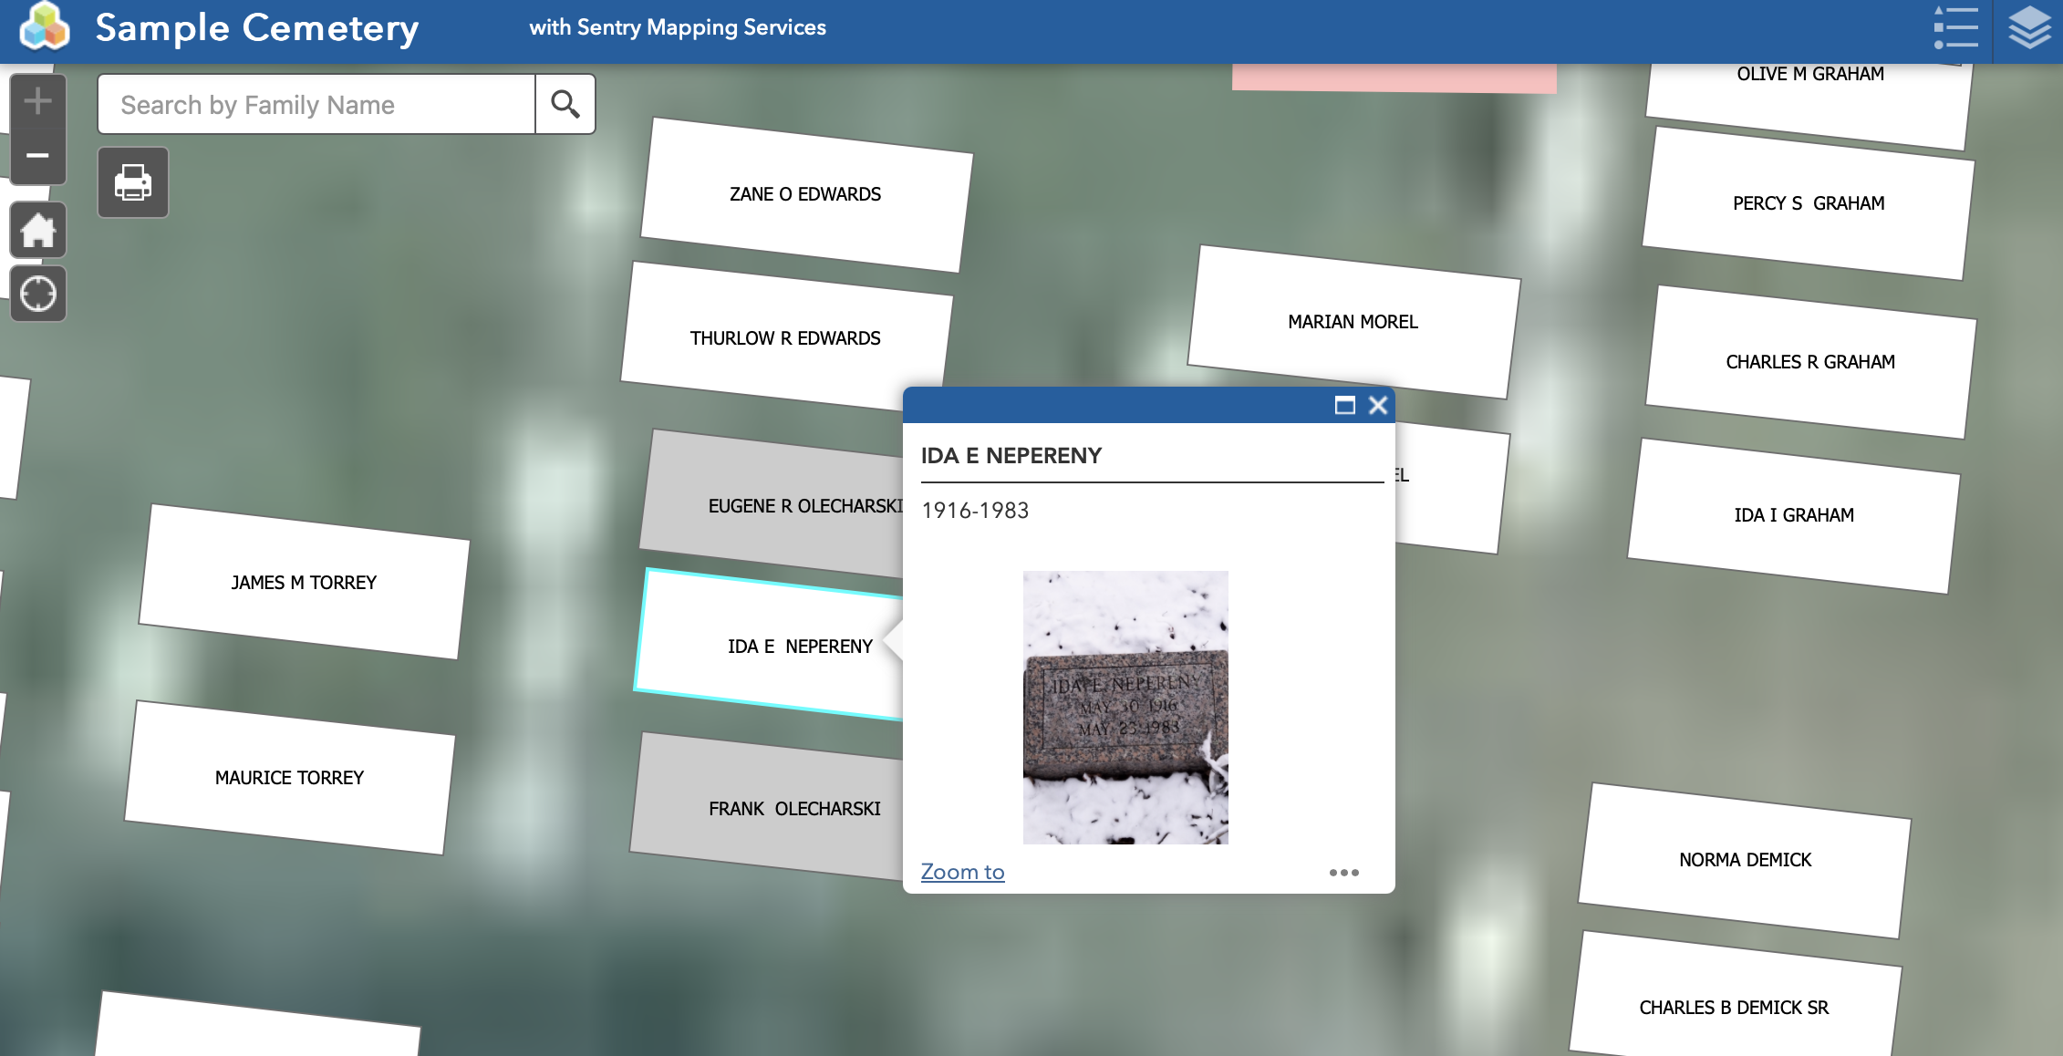Open the layers stack icon

pyautogui.click(x=2029, y=28)
